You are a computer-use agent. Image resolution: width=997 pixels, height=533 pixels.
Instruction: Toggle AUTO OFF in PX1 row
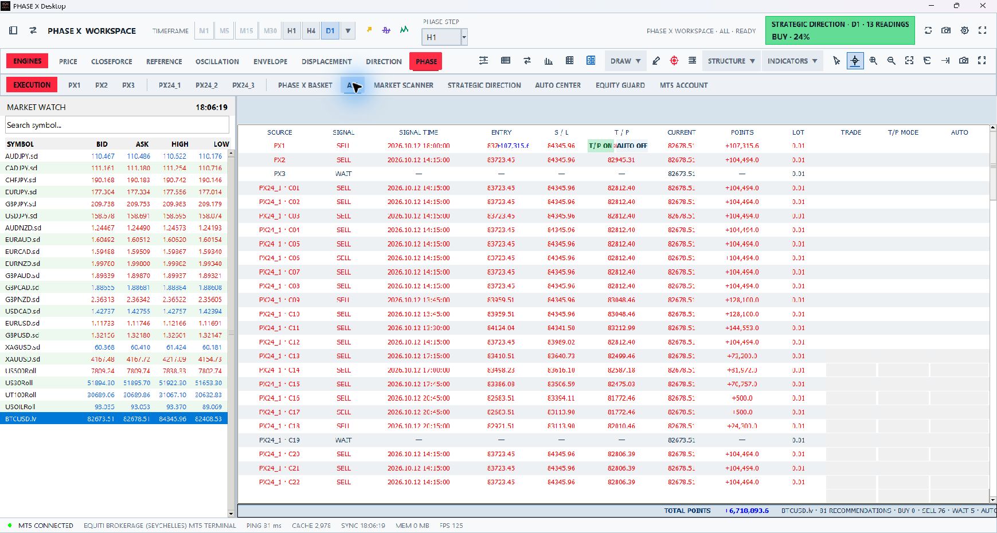(632, 146)
